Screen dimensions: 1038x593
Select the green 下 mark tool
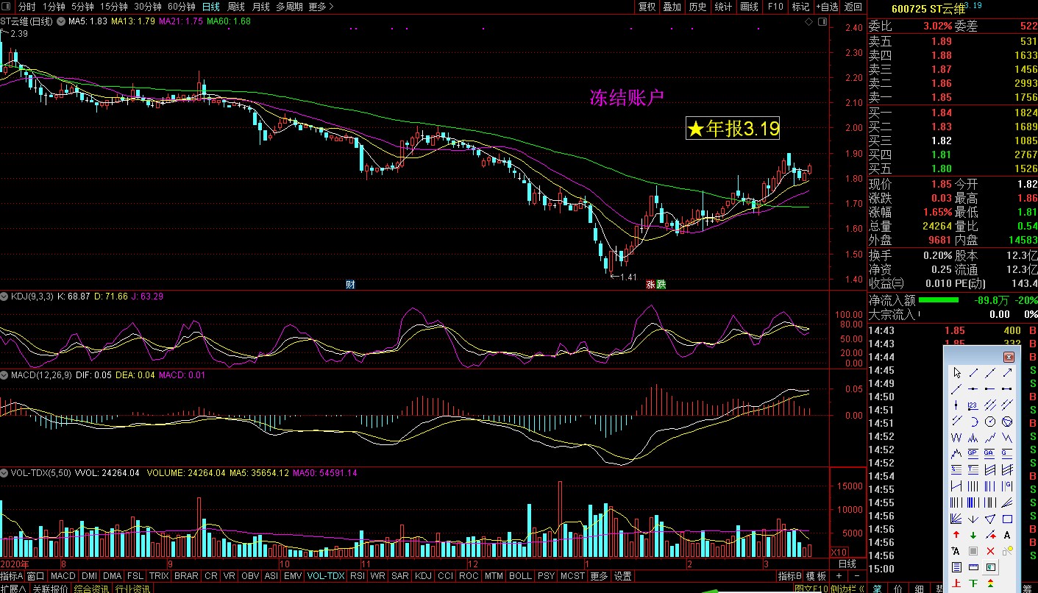pyautogui.click(x=973, y=583)
